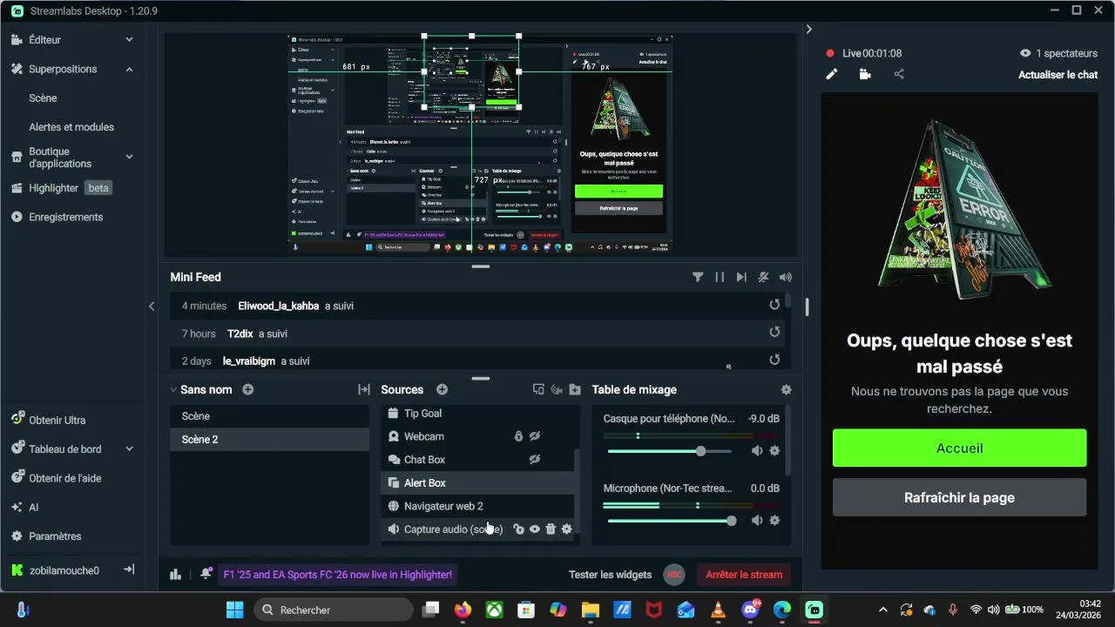Collapse the Superpositions section
1115x627 pixels.
coord(129,69)
